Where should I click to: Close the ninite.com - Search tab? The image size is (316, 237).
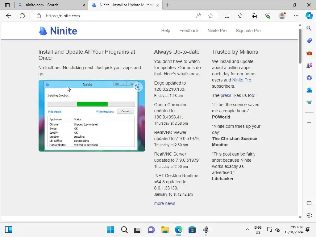(84, 5)
